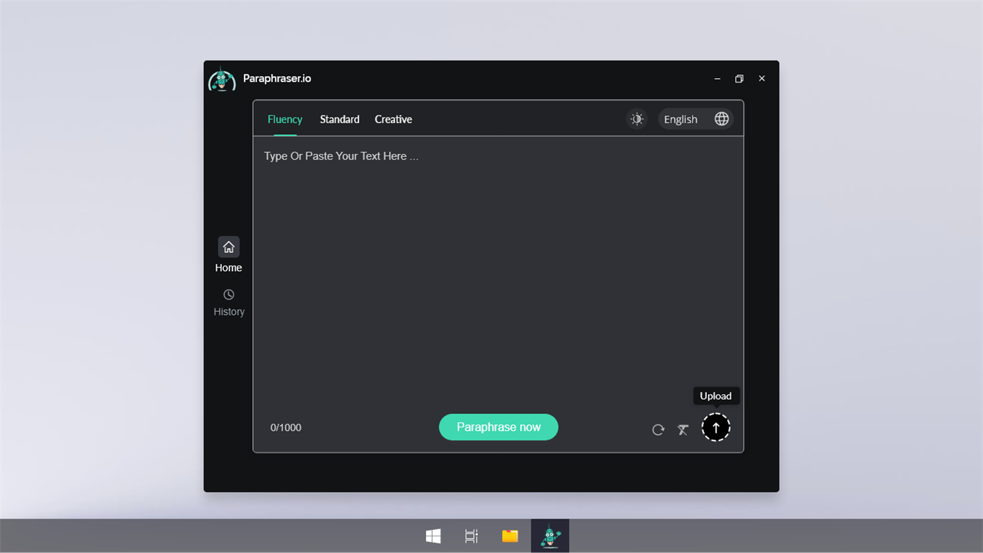983x553 pixels.
Task: Open the Upload tooltip target control
Action: [716, 427]
